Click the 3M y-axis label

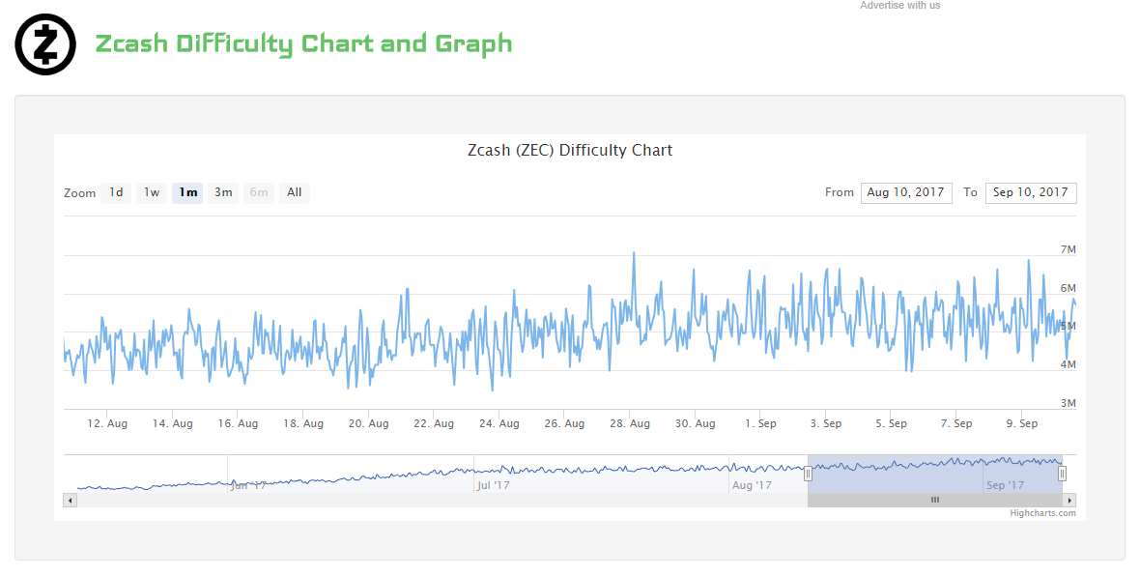[1068, 403]
